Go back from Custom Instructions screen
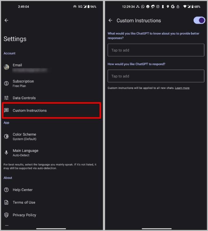 (x=110, y=20)
